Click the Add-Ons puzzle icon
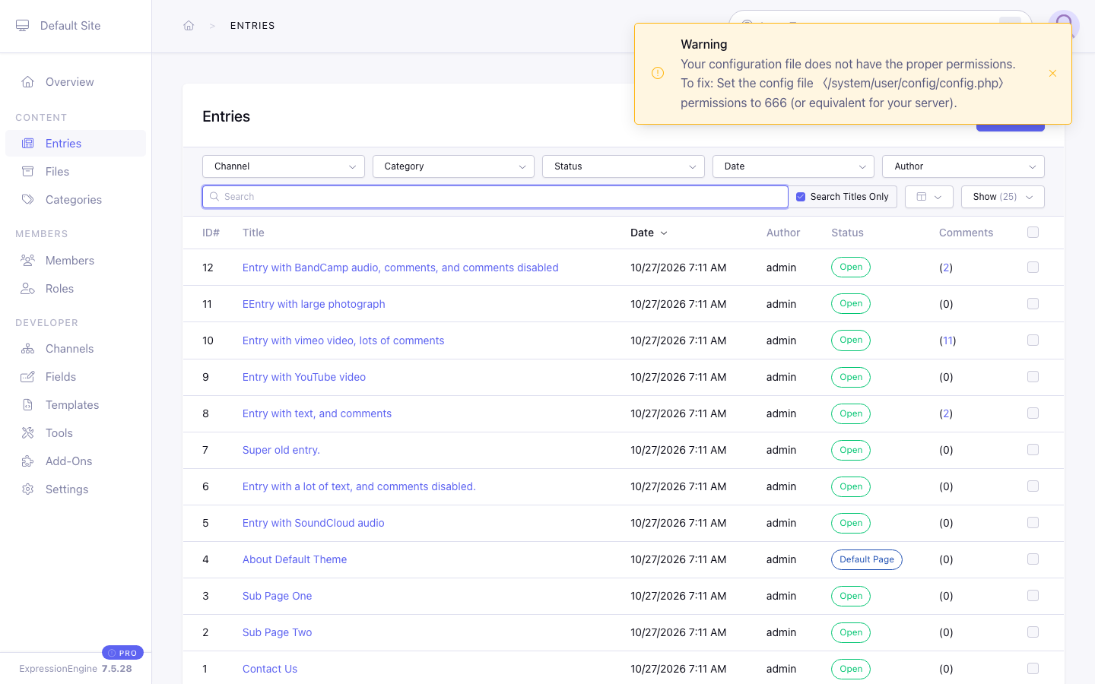 coord(28,461)
